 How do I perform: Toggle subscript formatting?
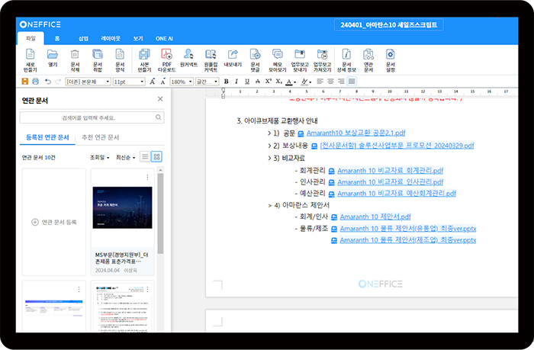click(x=279, y=82)
